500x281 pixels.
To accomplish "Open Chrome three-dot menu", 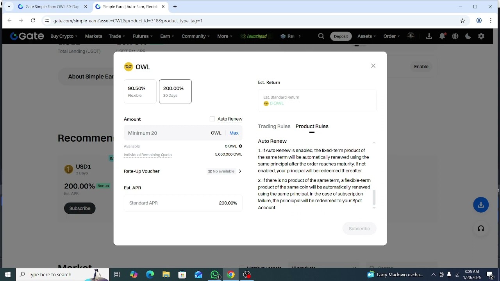I will point(491,21).
